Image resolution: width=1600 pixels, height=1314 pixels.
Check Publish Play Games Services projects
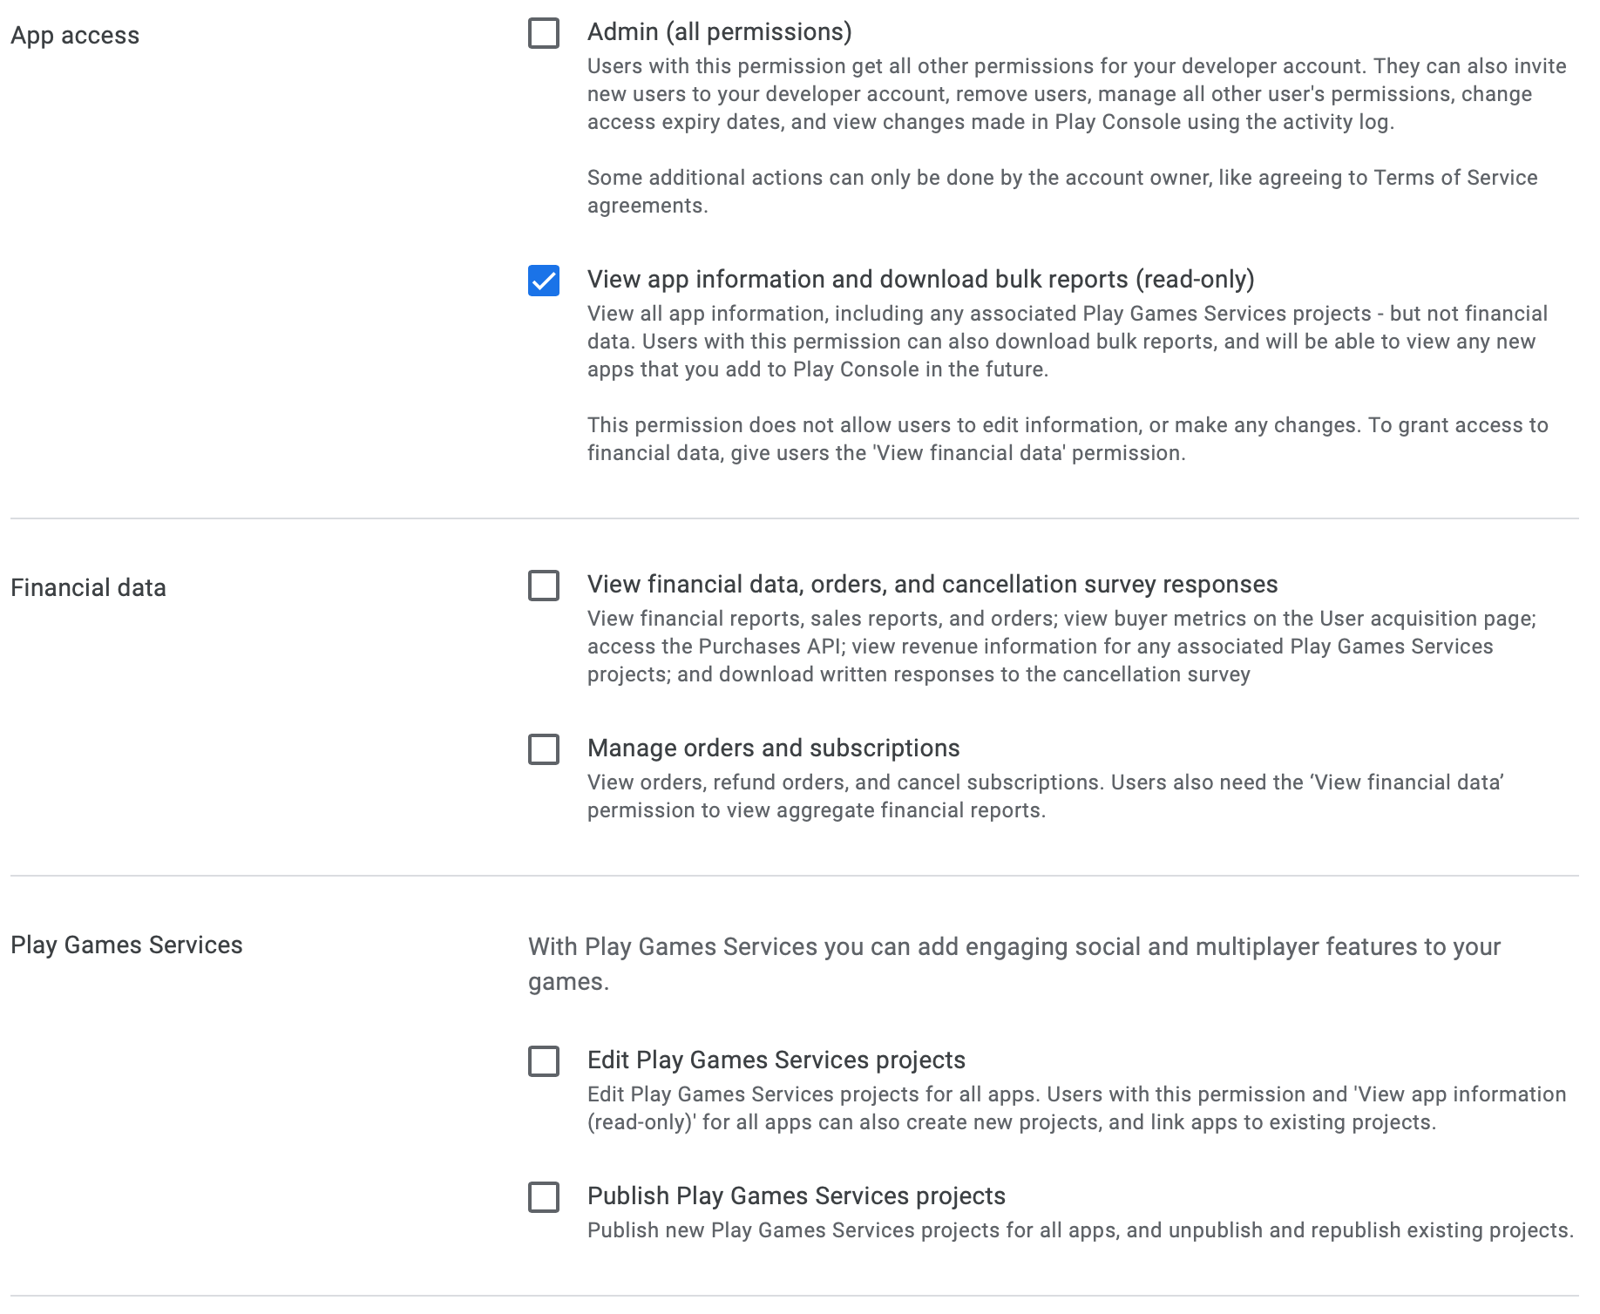544,1197
